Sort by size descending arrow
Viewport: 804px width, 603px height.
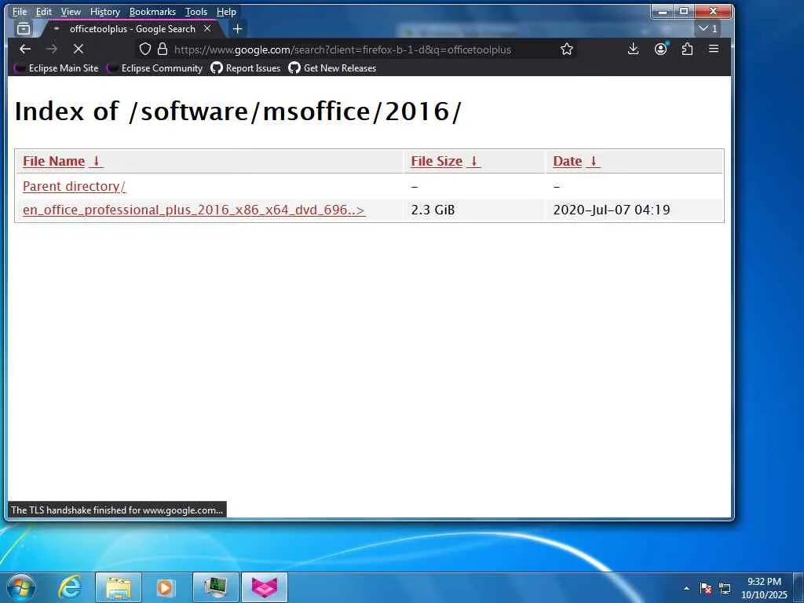[x=473, y=161]
